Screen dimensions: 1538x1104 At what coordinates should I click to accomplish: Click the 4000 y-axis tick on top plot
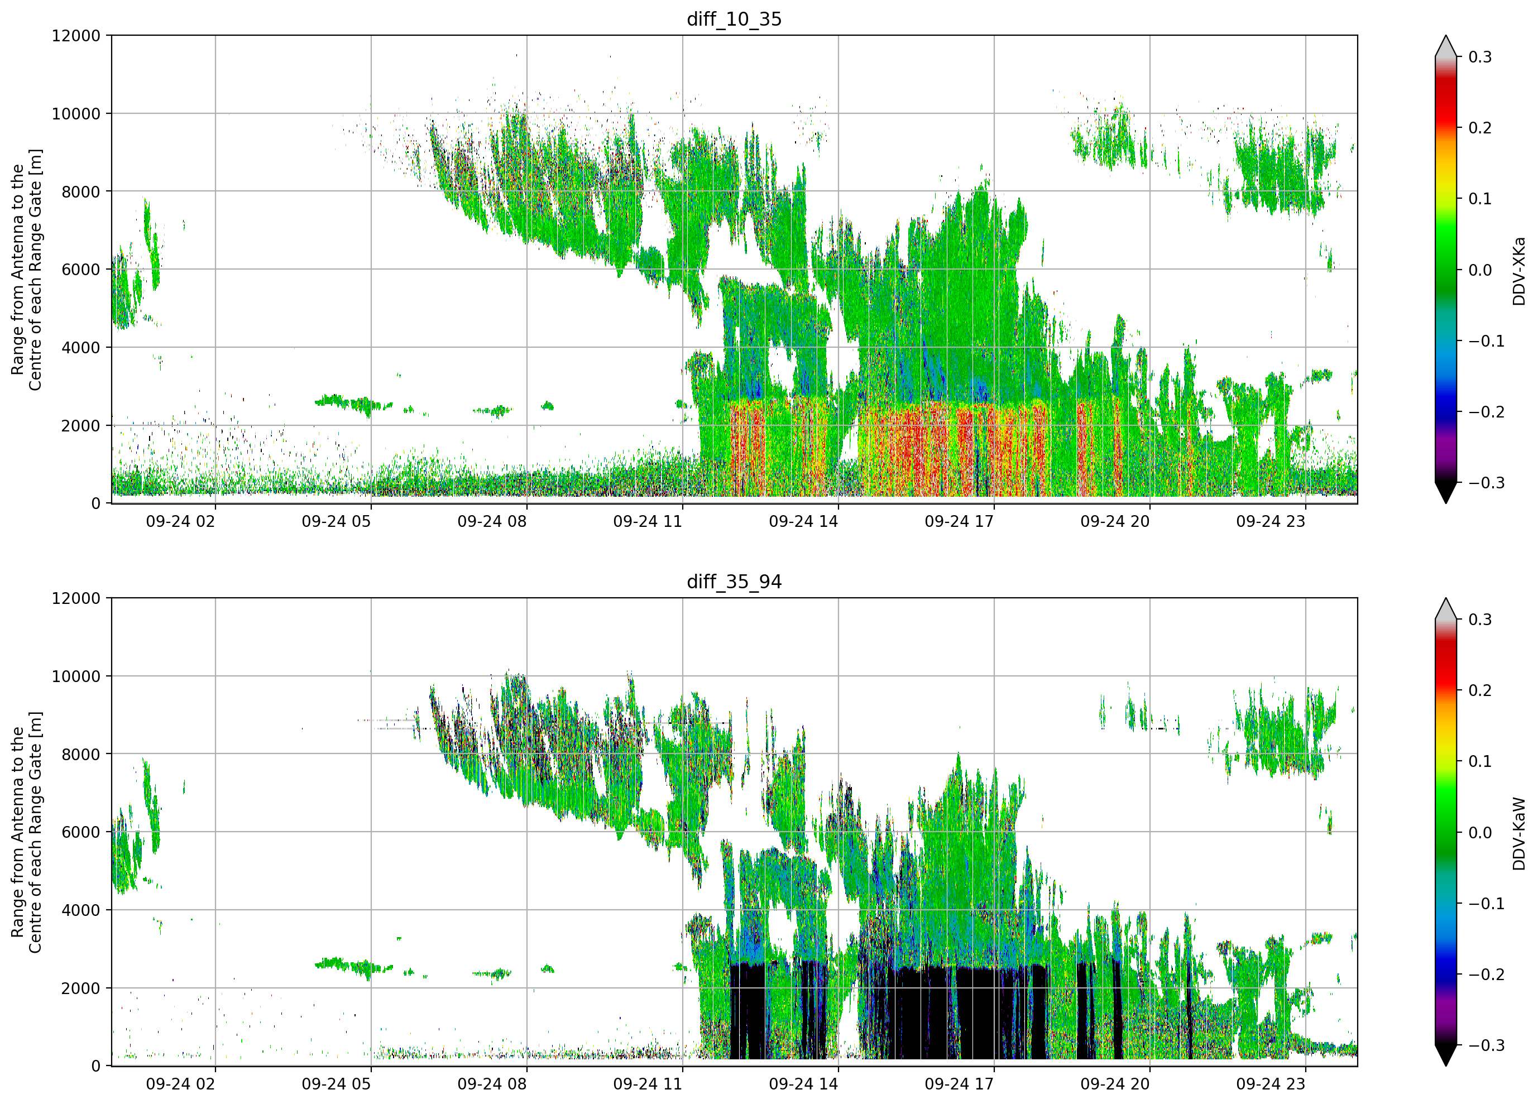[81, 348]
